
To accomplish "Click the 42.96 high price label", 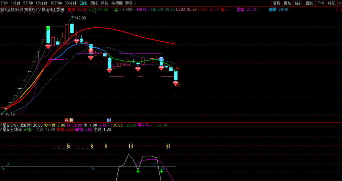I will (81, 18).
